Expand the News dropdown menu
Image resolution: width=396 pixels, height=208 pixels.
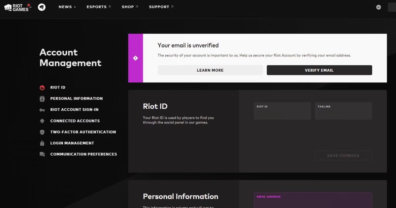pyautogui.click(x=67, y=7)
